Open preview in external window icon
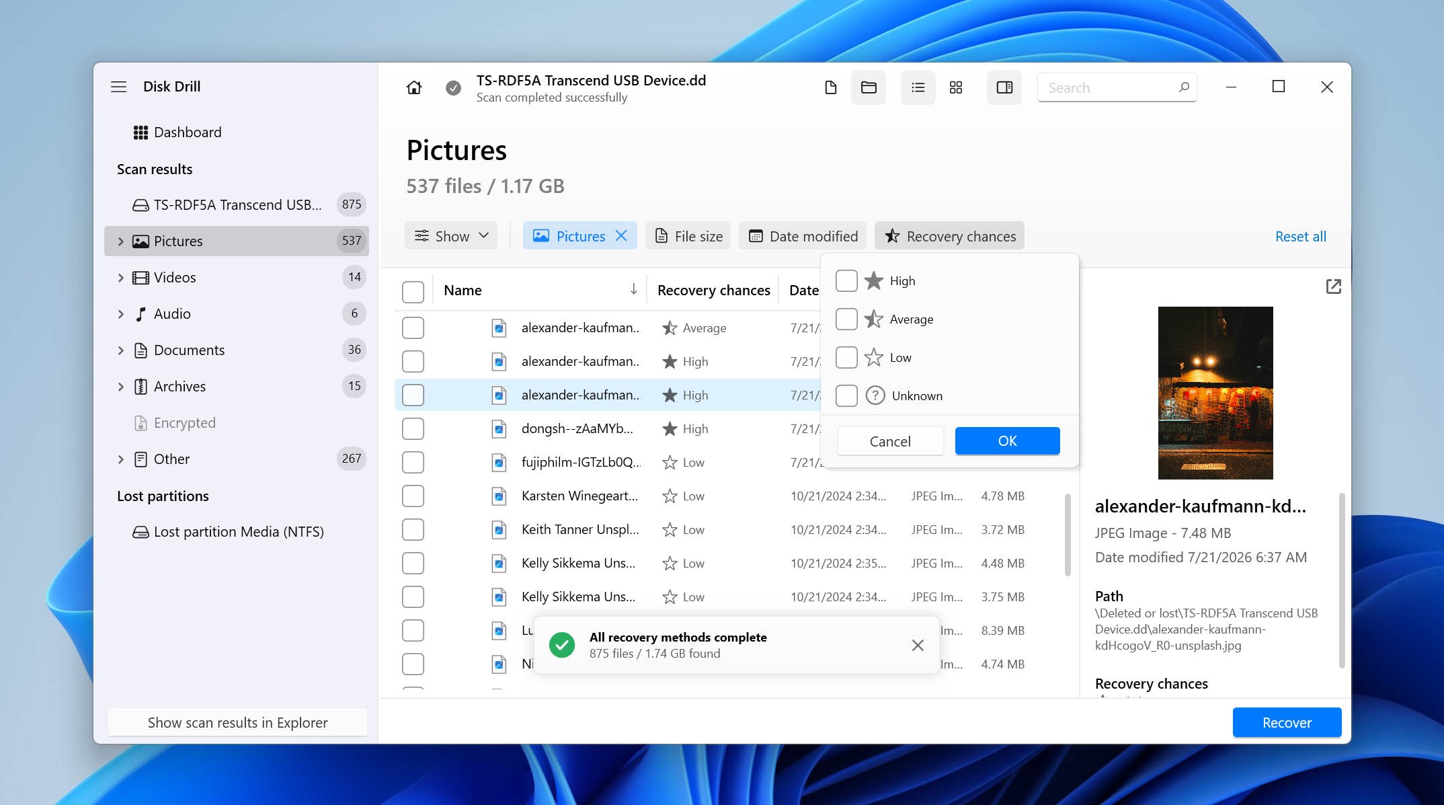The height and width of the screenshot is (805, 1444). (x=1334, y=287)
